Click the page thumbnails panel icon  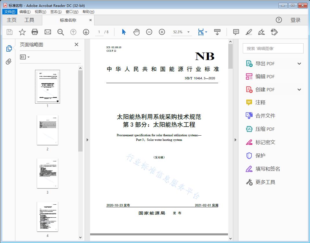(x=9, y=48)
